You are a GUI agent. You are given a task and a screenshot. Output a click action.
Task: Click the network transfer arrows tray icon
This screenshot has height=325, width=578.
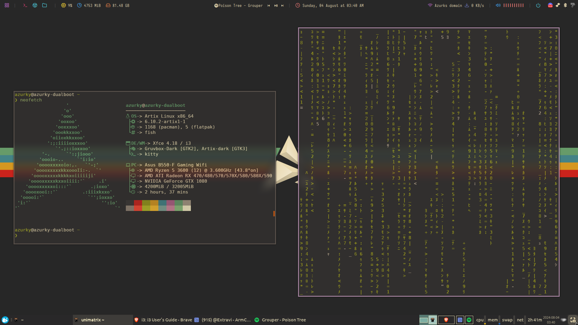(558, 5)
